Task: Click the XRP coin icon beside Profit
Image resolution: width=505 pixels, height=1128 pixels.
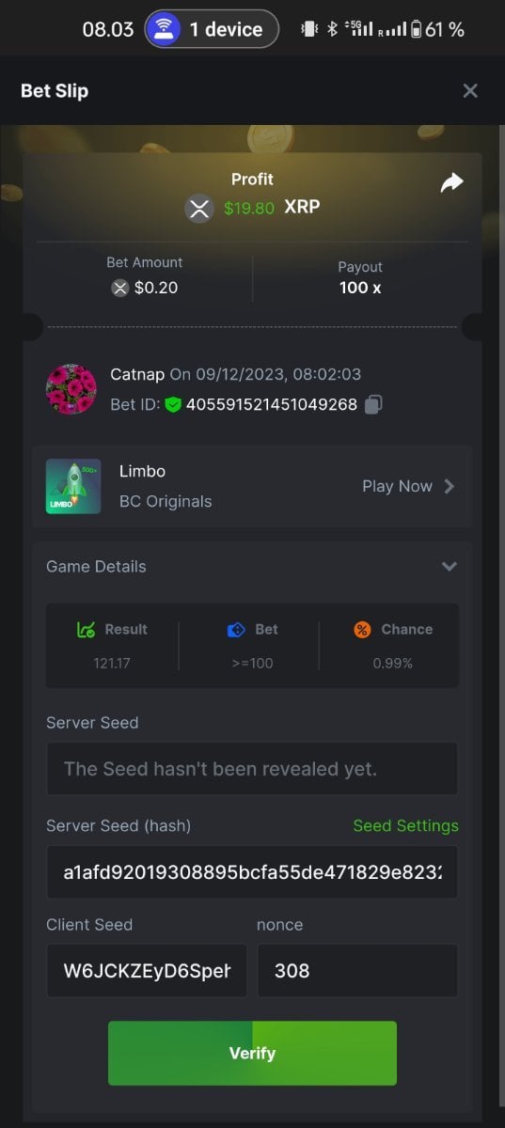Action: tap(199, 208)
